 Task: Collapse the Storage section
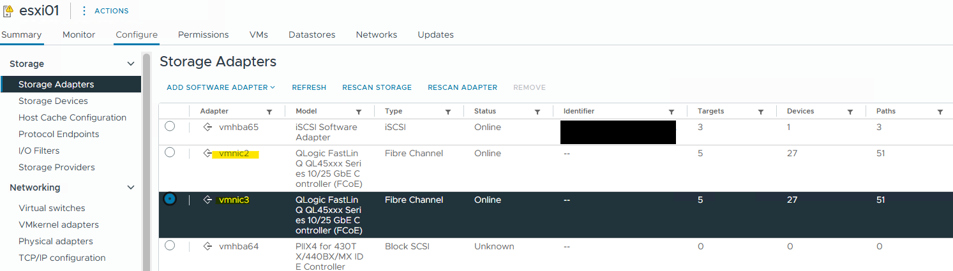click(x=131, y=64)
